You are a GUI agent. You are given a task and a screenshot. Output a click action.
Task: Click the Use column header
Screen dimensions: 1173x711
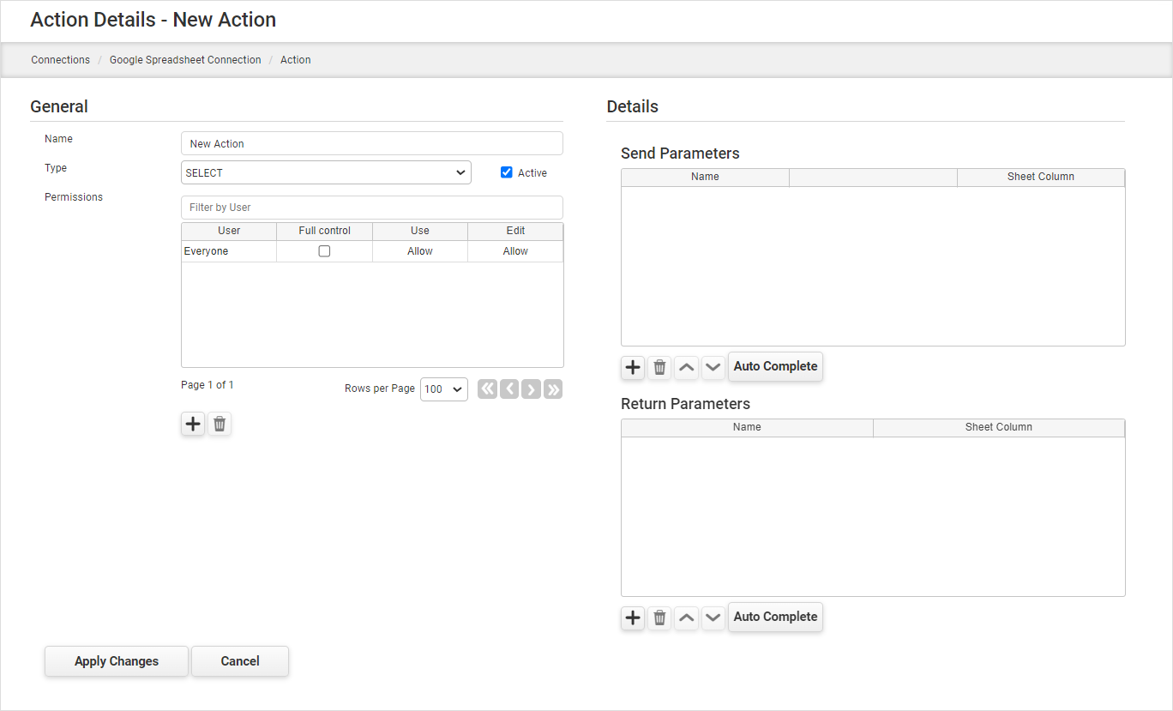coord(420,231)
